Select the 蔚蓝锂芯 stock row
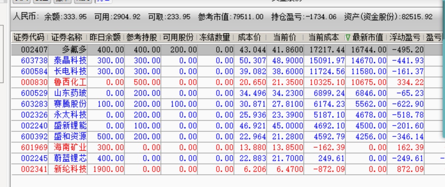Screen dimensions: 445x187 tap(226, 158)
